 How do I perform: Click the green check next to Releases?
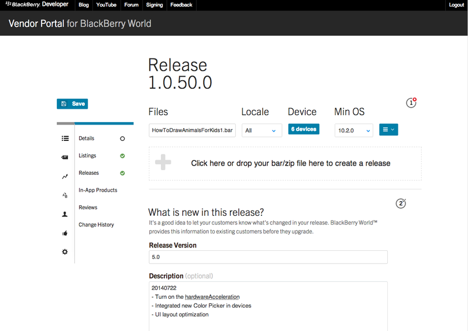coord(122,173)
